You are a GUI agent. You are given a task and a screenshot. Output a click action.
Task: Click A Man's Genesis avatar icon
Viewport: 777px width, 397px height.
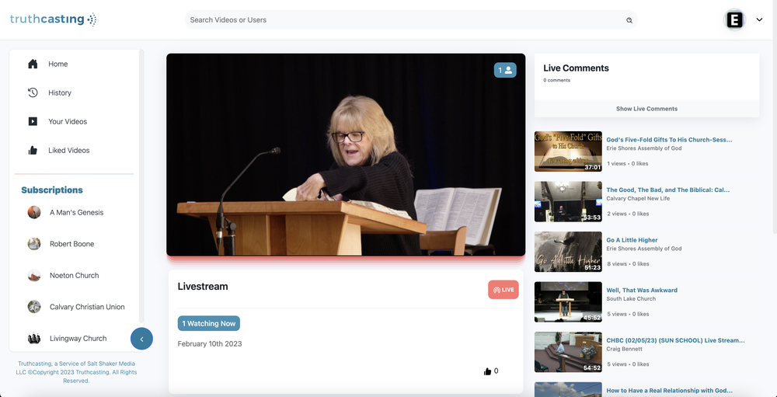[34, 212]
